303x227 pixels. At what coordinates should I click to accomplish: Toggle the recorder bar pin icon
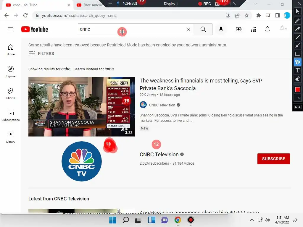pyautogui.click(x=118, y=4)
